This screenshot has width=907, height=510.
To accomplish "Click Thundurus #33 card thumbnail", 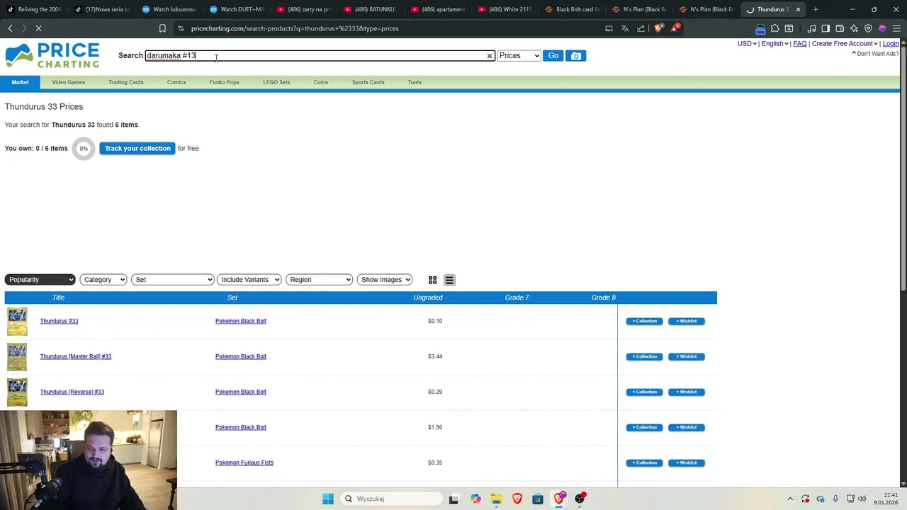I will [17, 321].
